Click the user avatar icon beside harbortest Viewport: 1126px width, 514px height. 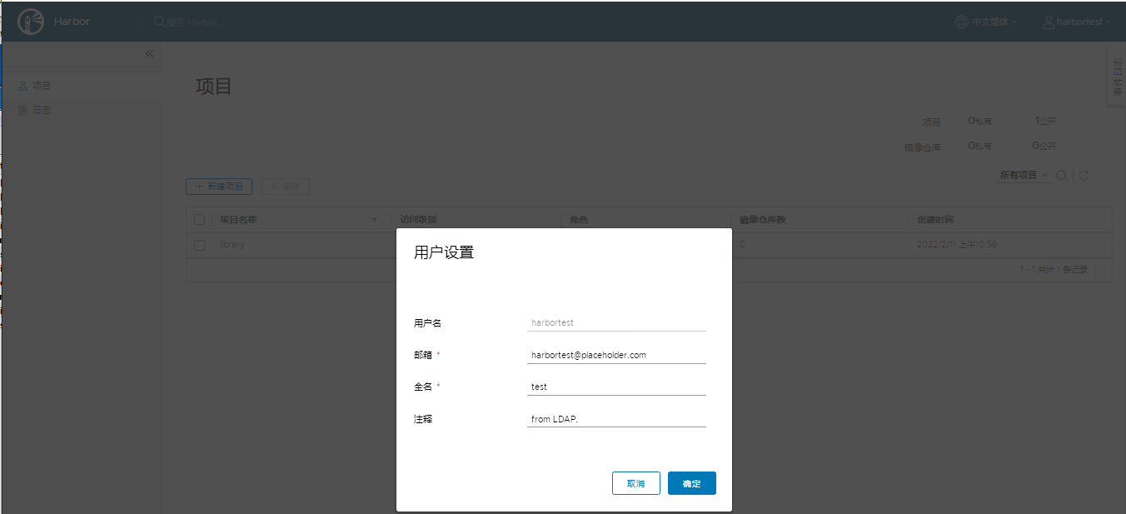point(1049,22)
